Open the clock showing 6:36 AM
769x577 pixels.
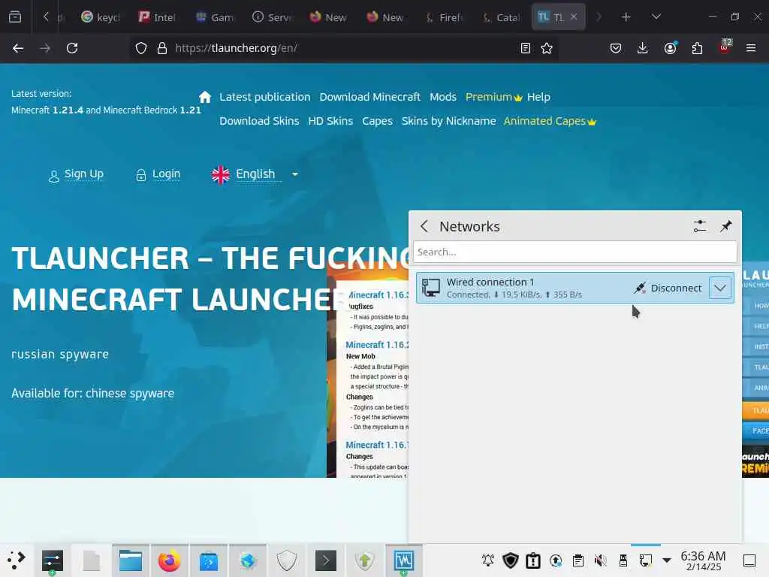703,560
